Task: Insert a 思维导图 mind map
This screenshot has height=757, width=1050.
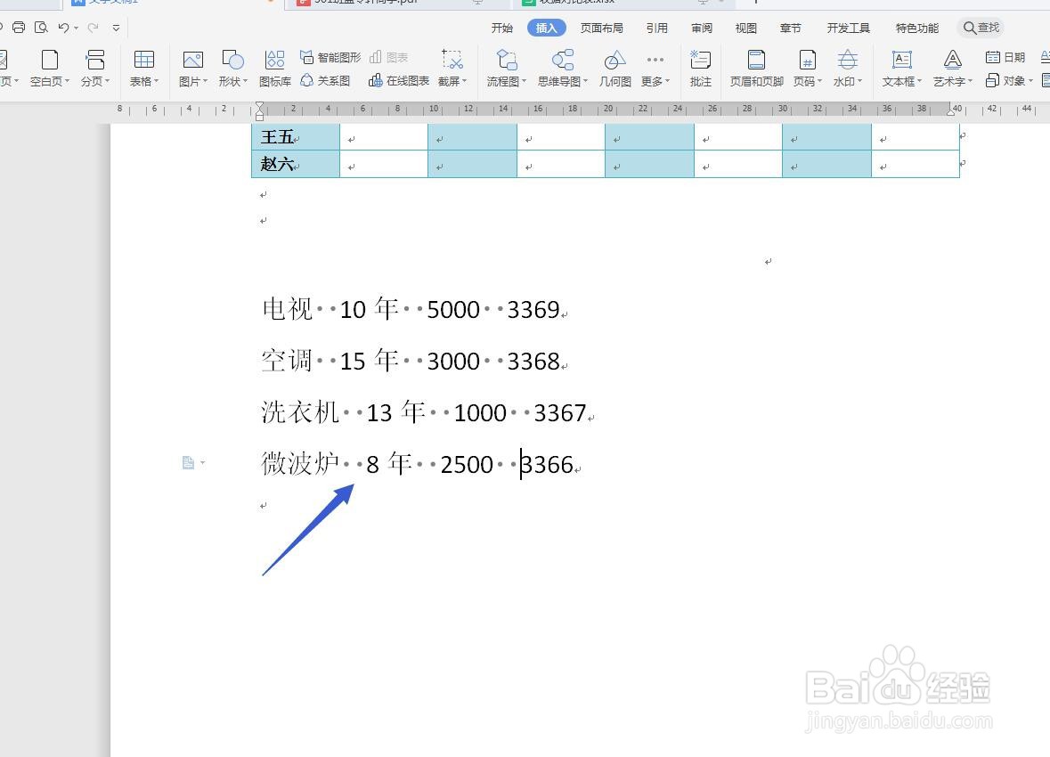Action: pyautogui.click(x=563, y=69)
